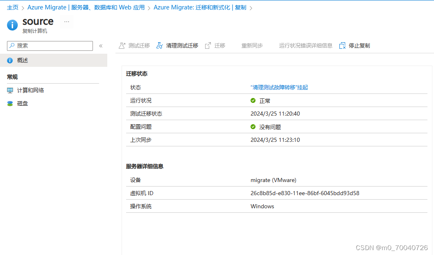Image resolution: width=434 pixels, height=255 pixels.
Task: Open Azure Migrate 服务器、数据库和 Web 应用 breadcrumb
Action: tap(86, 7)
